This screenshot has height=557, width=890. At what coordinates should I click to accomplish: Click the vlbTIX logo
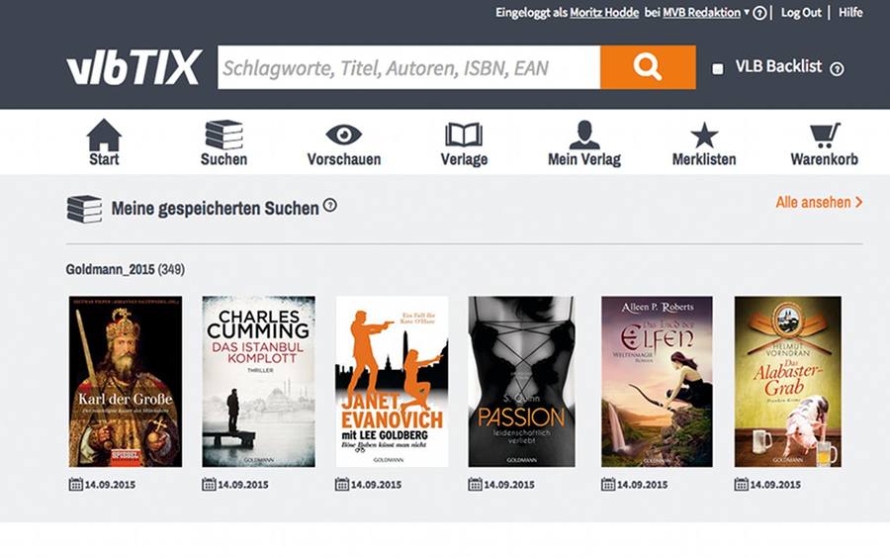133,67
